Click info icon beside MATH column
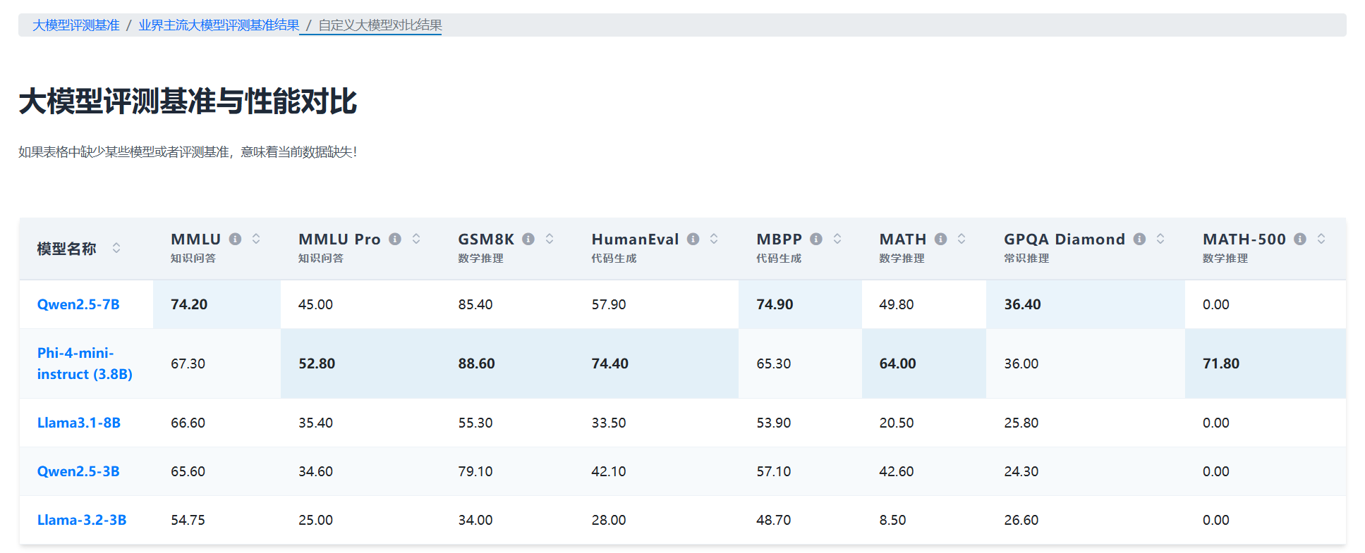 pos(940,239)
